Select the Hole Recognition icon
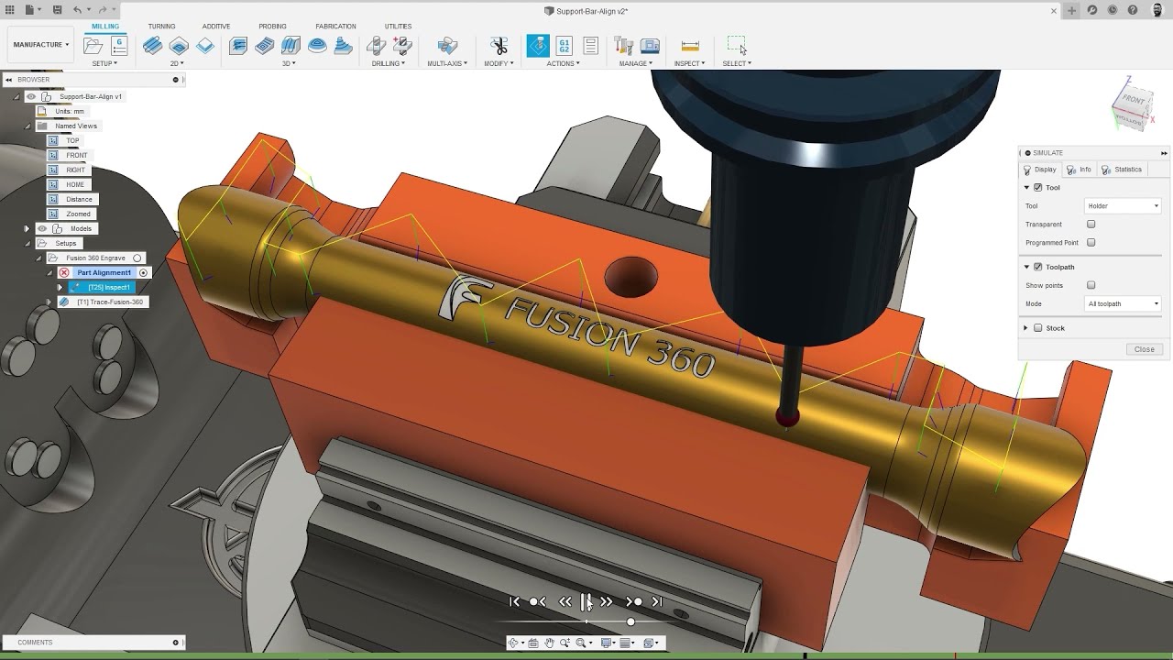 point(401,46)
